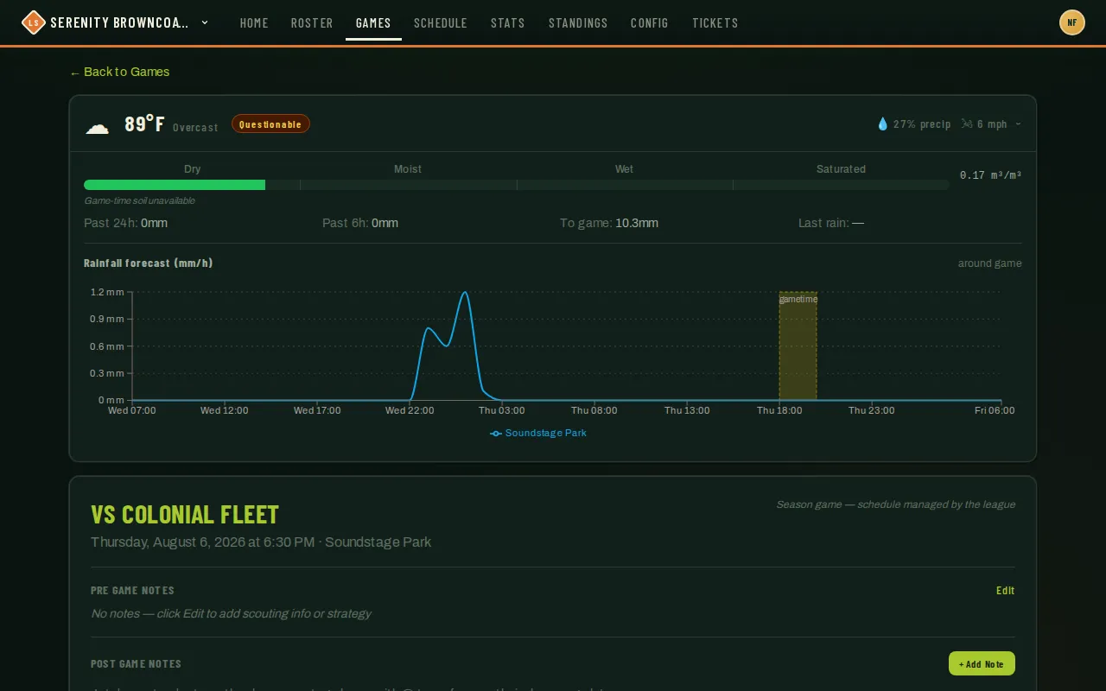The width and height of the screenshot is (1106, 691).
Task: Open the team switcher dropdown chevron
Action: tap(205, 22)
